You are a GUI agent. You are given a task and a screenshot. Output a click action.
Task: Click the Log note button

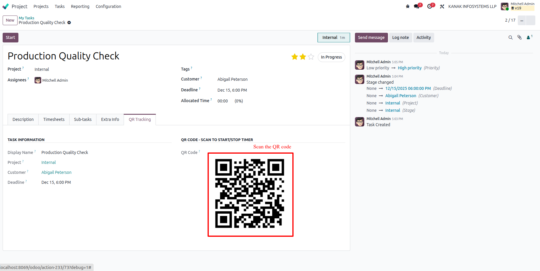(x=401, y=37)
